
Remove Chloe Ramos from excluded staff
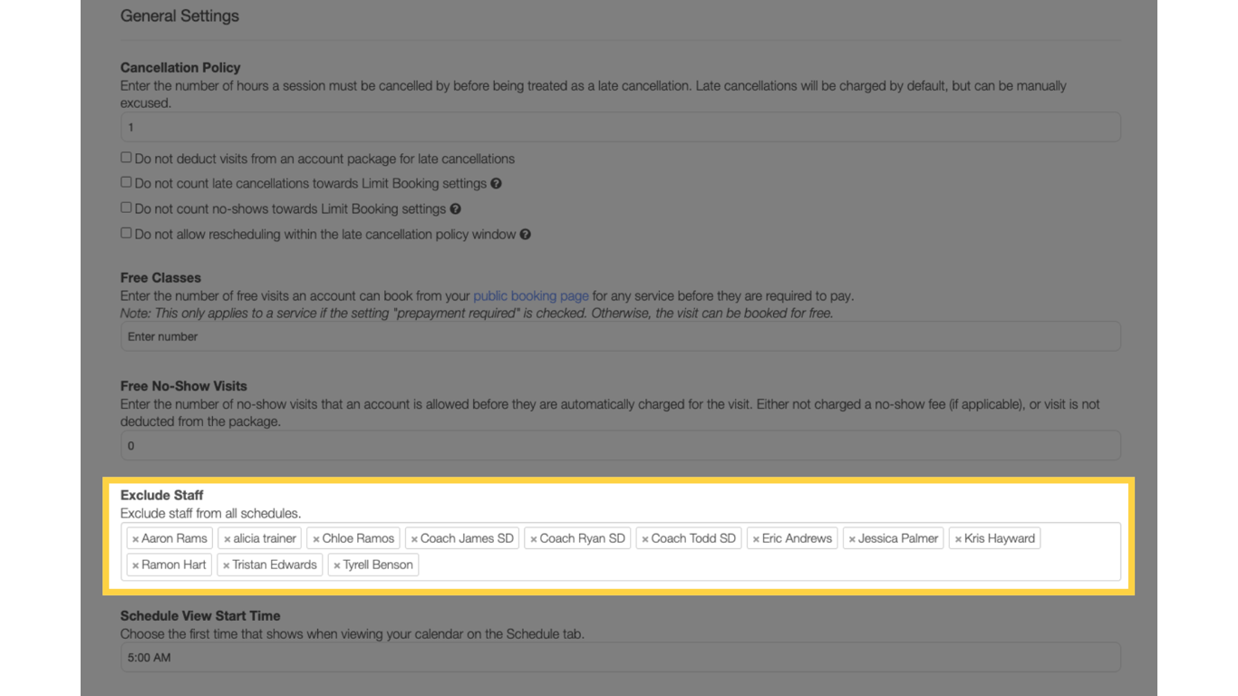point(316,539)
